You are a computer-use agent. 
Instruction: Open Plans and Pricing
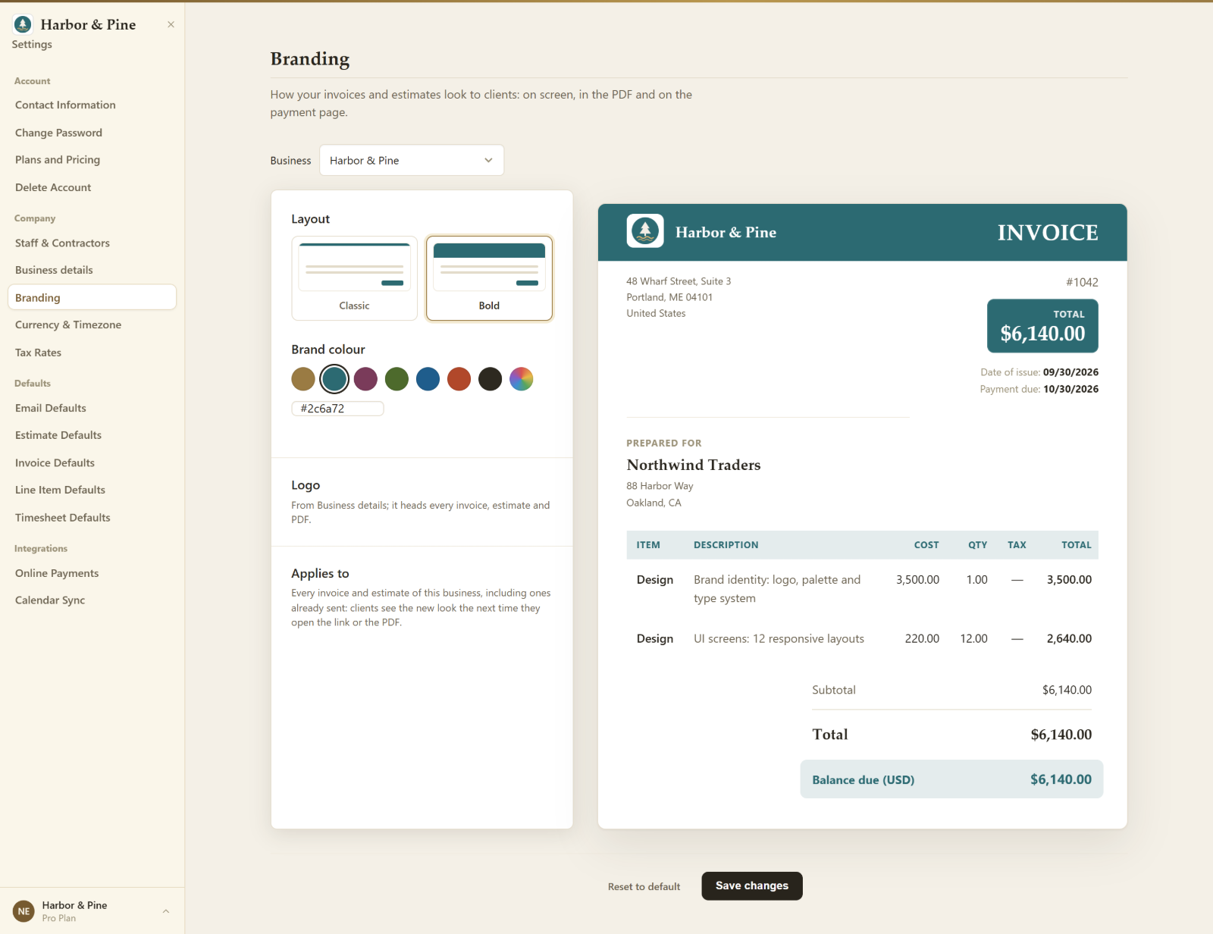92,160
